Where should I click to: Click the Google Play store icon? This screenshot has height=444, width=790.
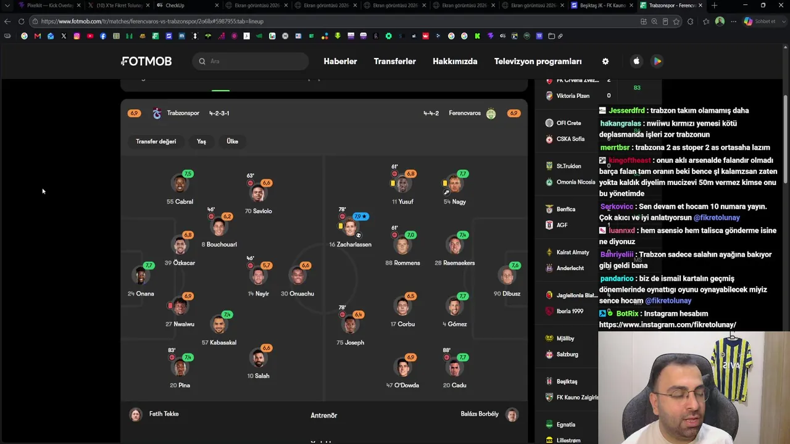(x=657, y=61)
